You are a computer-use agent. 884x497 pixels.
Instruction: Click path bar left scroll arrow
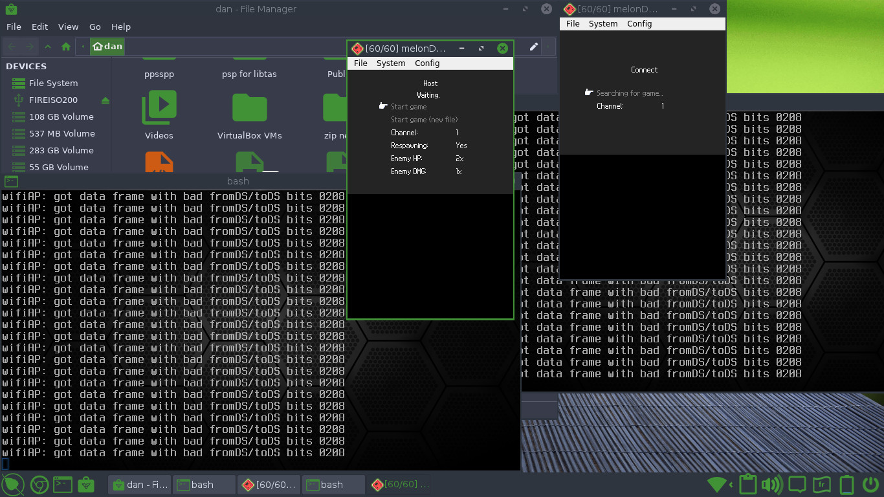83,47
